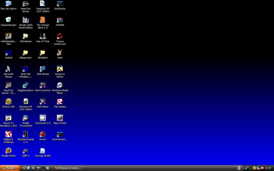The width and height of the screenshot is (274, 171).
Task: Select Need For Speed - Po... shortcut
Action: tap(9, 88)
